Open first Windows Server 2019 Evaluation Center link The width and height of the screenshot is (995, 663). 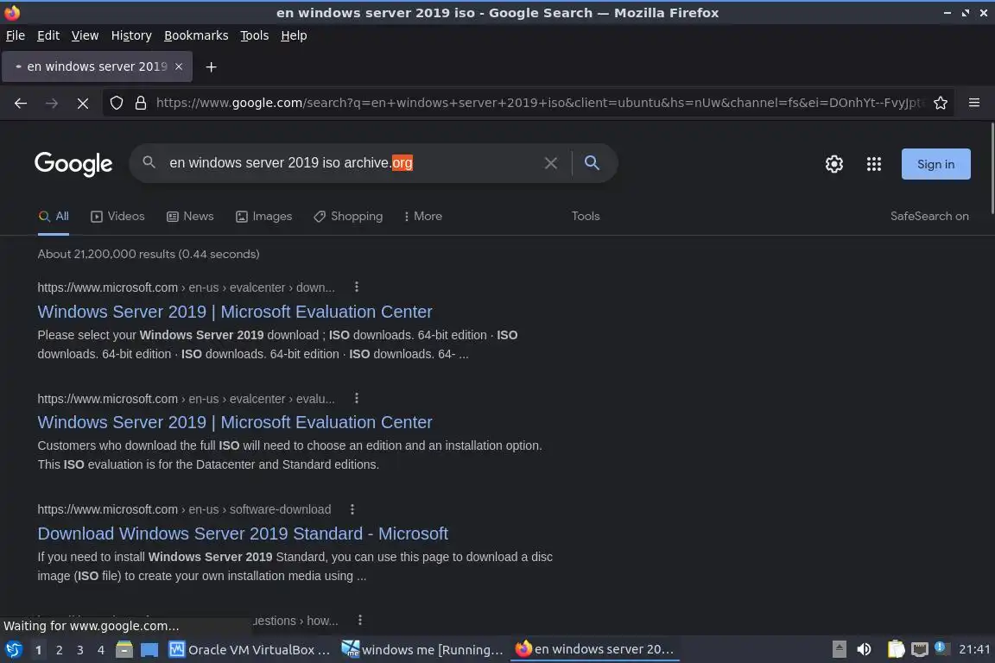[x=235, y=312]
